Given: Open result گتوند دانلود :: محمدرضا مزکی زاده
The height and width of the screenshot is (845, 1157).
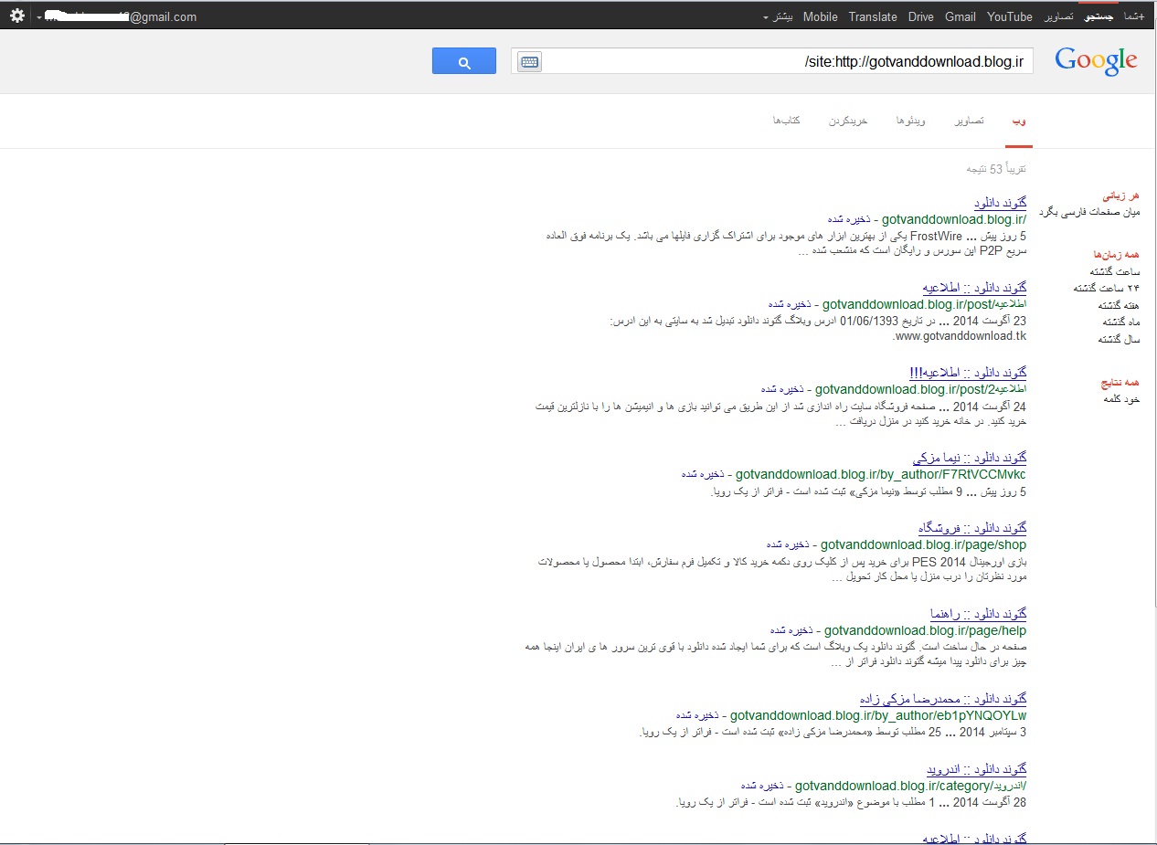Looking at the screenshot, I should [x=944, y=699].
